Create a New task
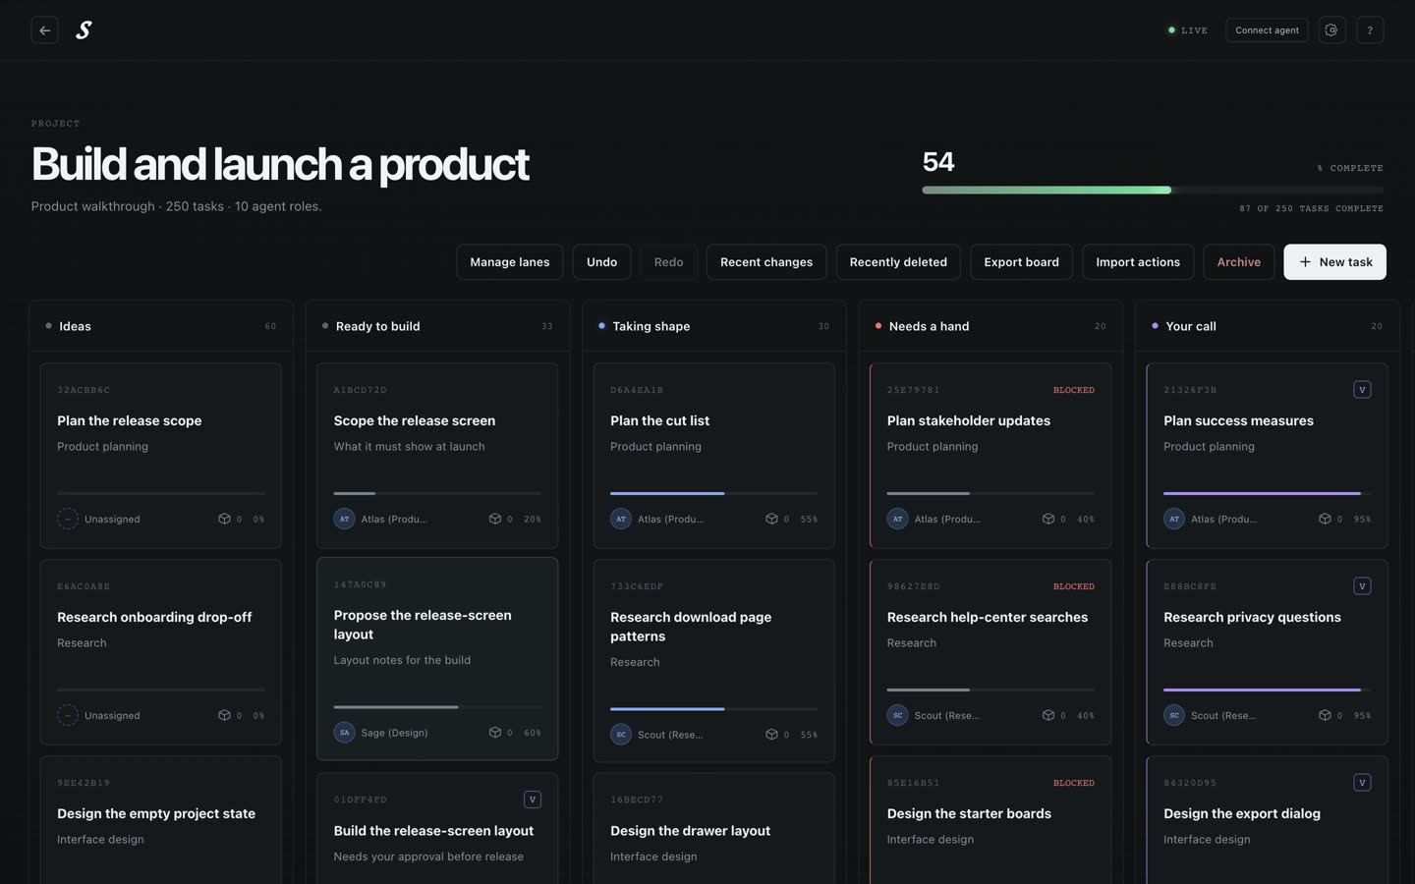 (1334, 262)
